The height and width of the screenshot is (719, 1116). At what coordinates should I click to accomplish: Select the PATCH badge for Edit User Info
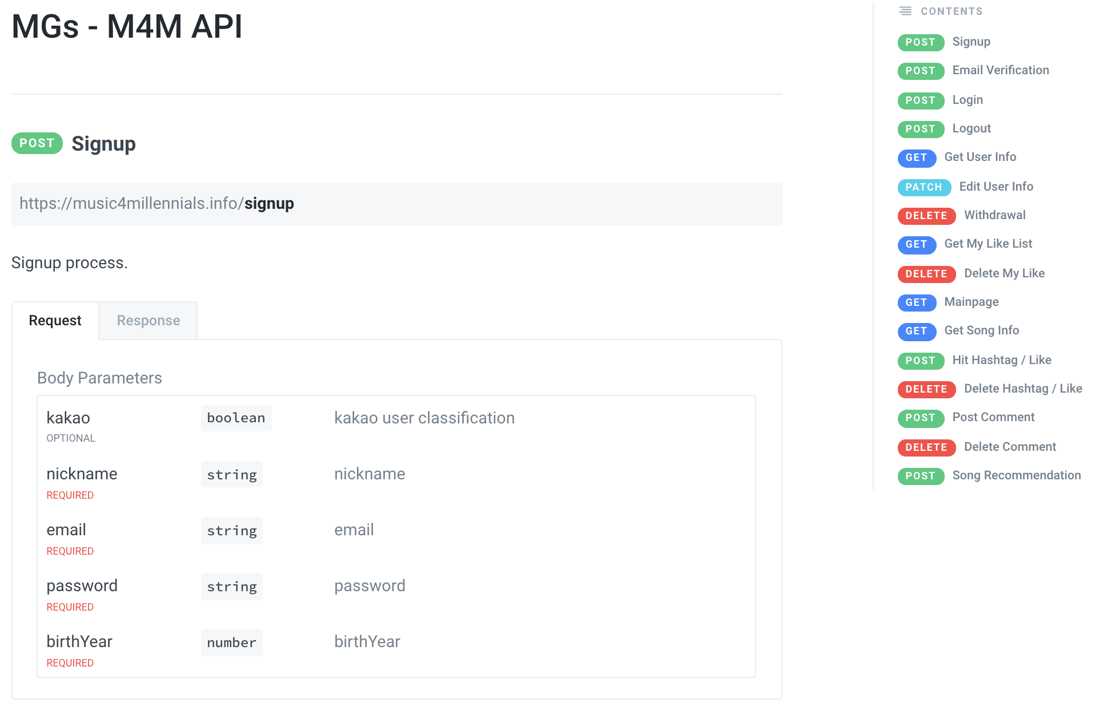(x=924, y=187)
